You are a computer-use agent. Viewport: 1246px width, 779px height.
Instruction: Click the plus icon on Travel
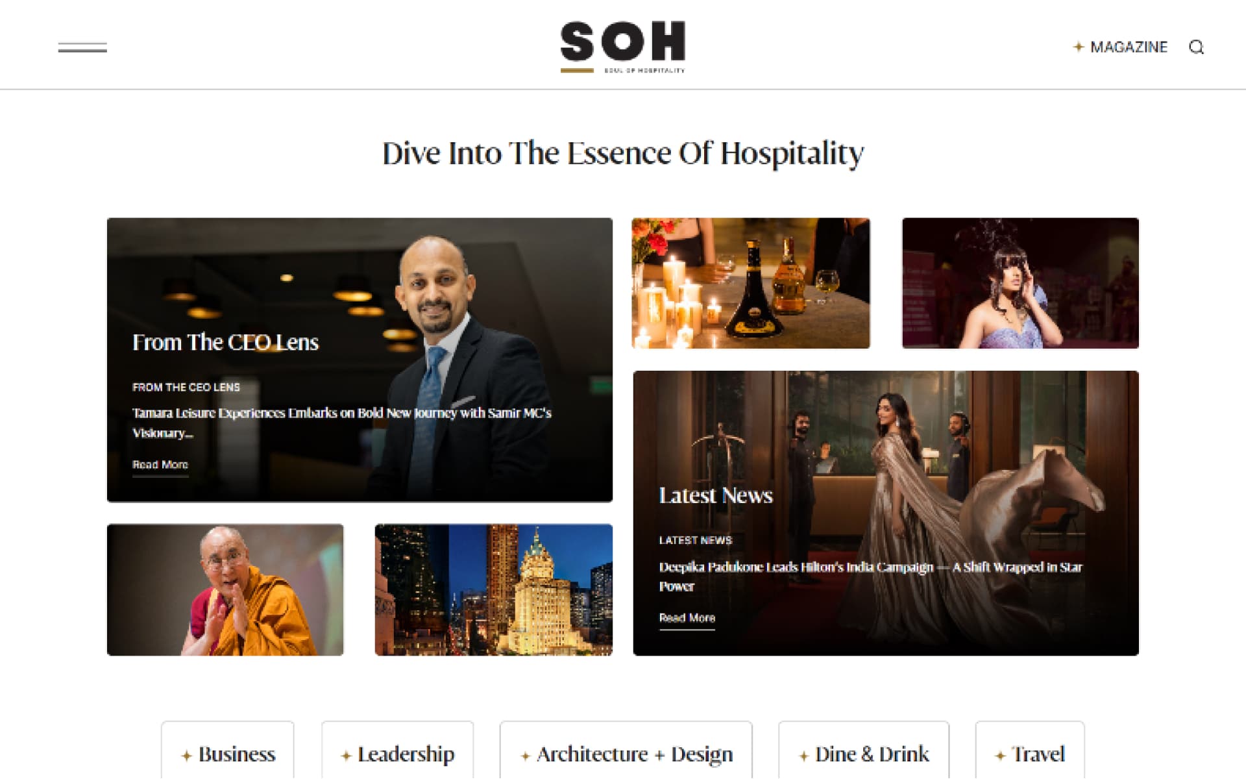coord(1000,756)
